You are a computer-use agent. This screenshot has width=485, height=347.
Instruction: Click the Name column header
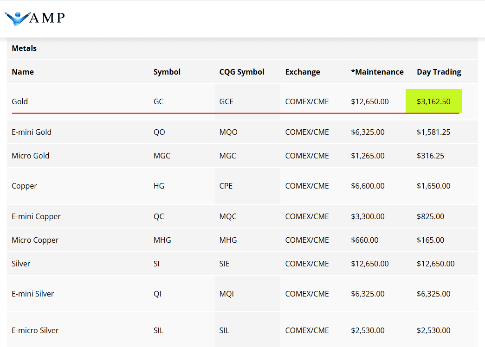pos(23,72)
